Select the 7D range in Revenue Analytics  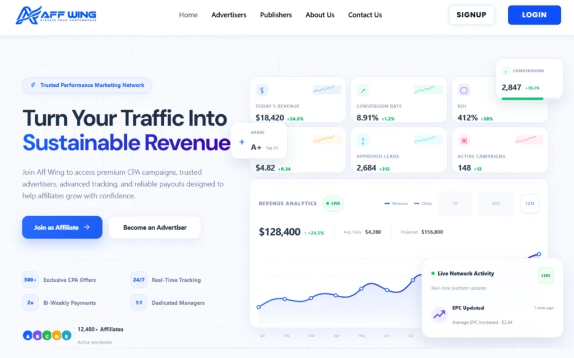point(455,203)
